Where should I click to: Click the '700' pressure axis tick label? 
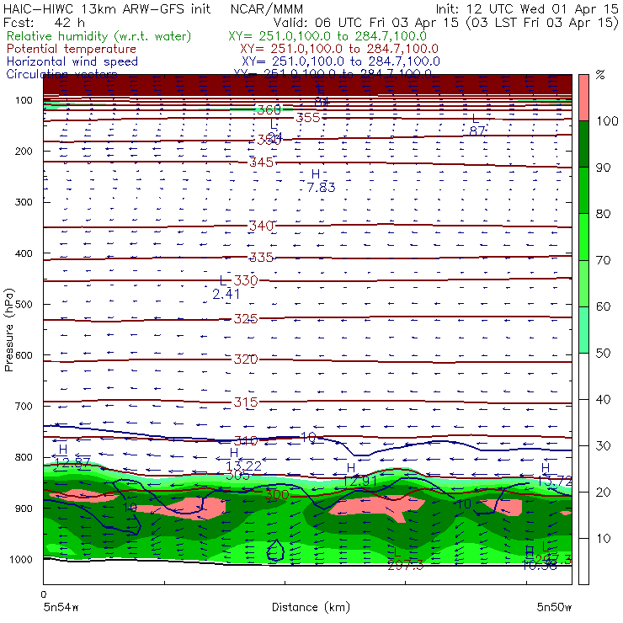24,406
